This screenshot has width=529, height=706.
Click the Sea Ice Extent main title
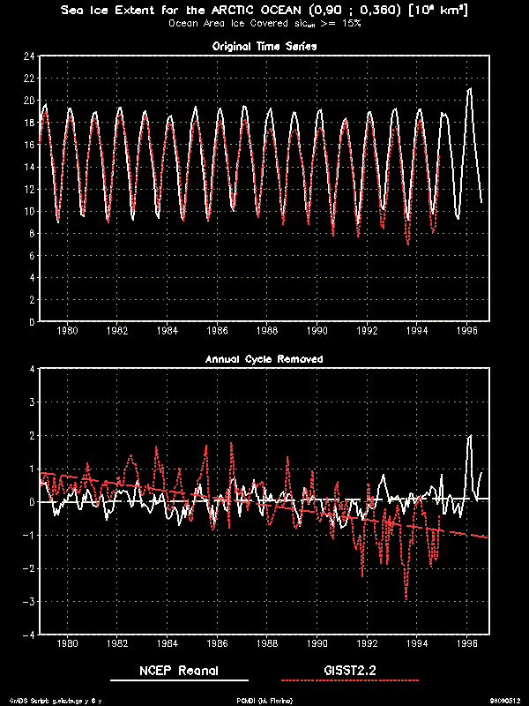(x=264, y=10)
